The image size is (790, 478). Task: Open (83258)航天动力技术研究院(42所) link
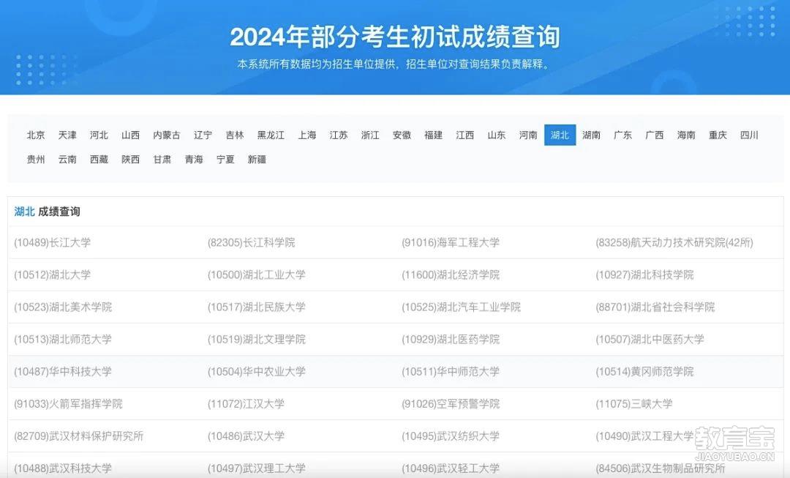click(674, 242)
